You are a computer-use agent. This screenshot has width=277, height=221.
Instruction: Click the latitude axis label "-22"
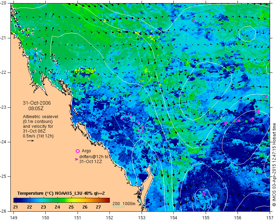coord(3,73)
